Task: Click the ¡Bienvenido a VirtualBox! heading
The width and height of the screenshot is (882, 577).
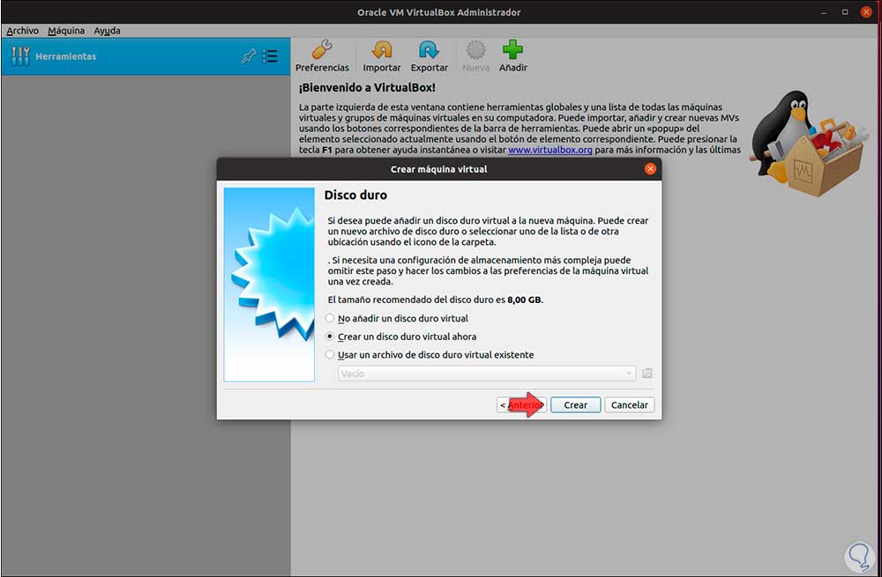Action: pyautogui.click(x=367, y=87)
